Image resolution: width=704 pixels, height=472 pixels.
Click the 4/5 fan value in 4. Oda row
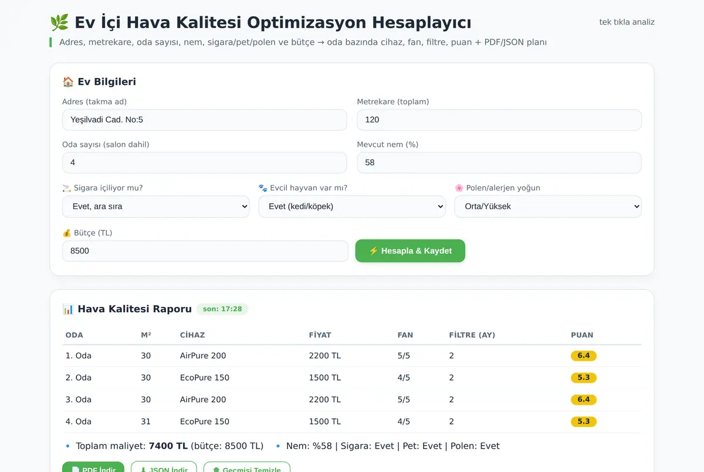[x=404, y=422]
